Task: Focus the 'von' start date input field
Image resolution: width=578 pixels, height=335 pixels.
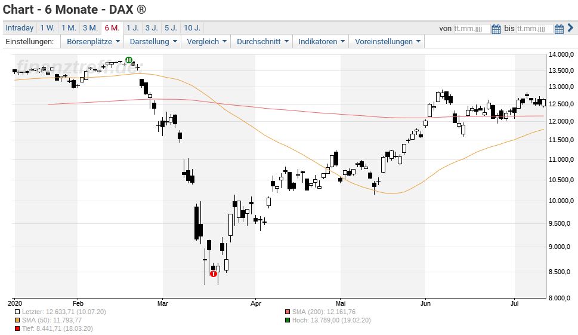Action: (472, 29)
